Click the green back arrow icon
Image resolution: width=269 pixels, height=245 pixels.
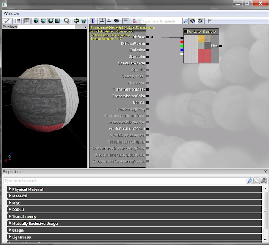(x=76, y=21)
